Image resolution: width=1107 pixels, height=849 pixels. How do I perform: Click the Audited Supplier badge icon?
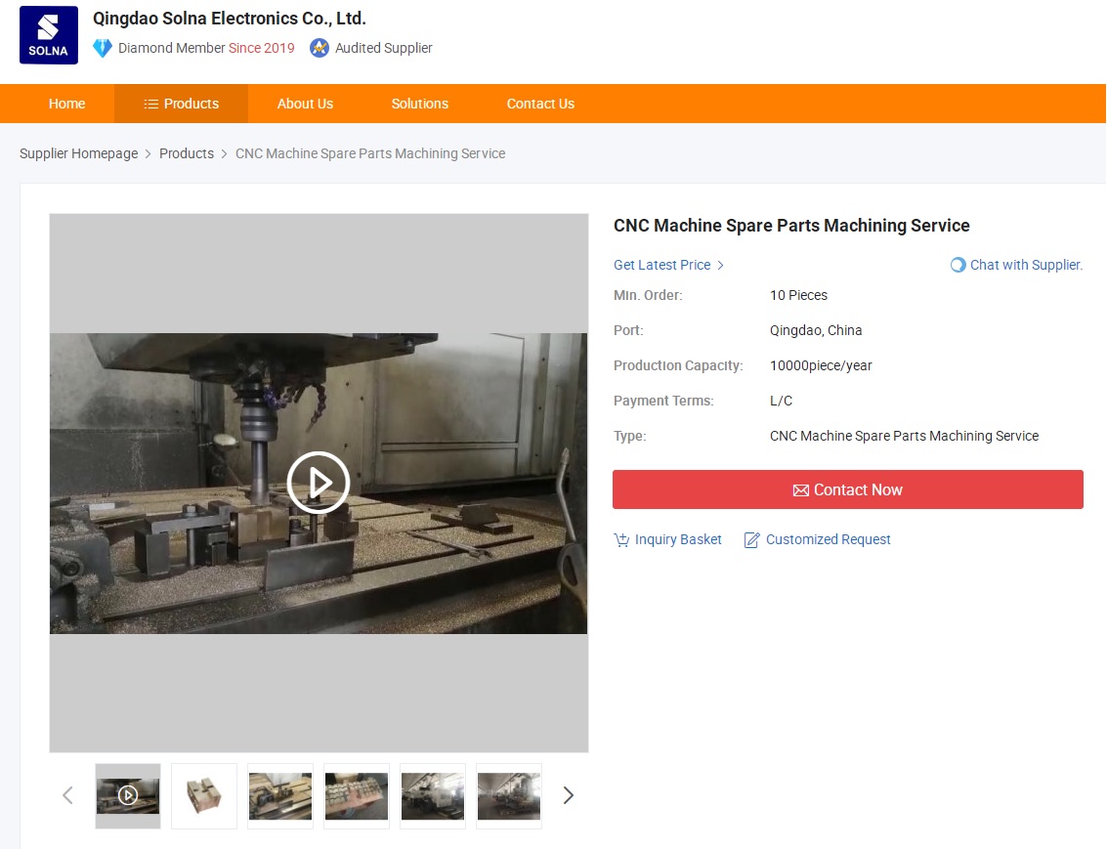pyautogui.click(x=319, y=48)
